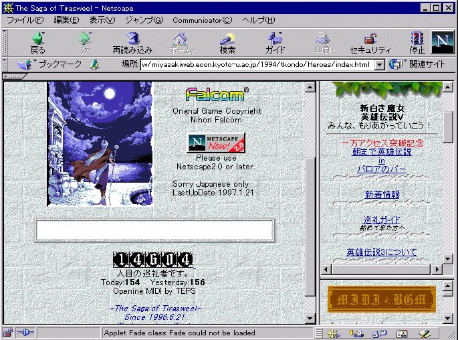The height and width of the screenshot is (340, 458).
Task: Open the ファイル(F) menu
Action: coord(25,20)
